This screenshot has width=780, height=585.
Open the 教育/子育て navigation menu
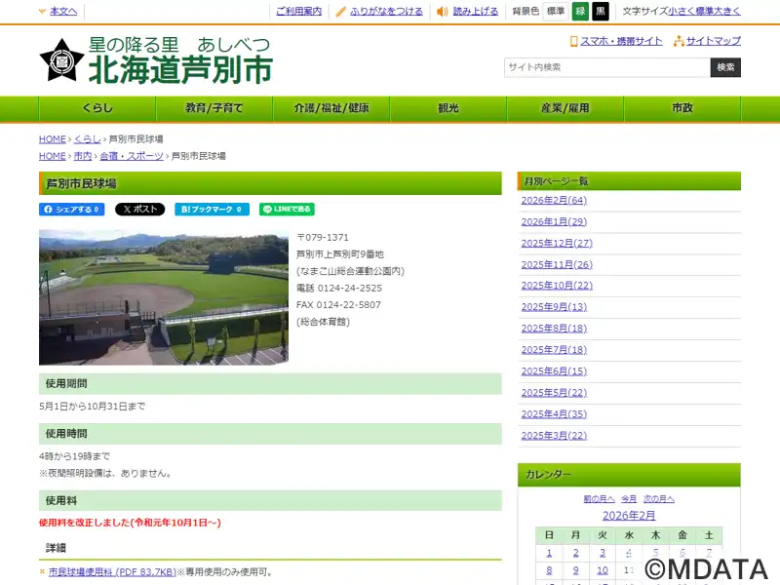(214, 108)
